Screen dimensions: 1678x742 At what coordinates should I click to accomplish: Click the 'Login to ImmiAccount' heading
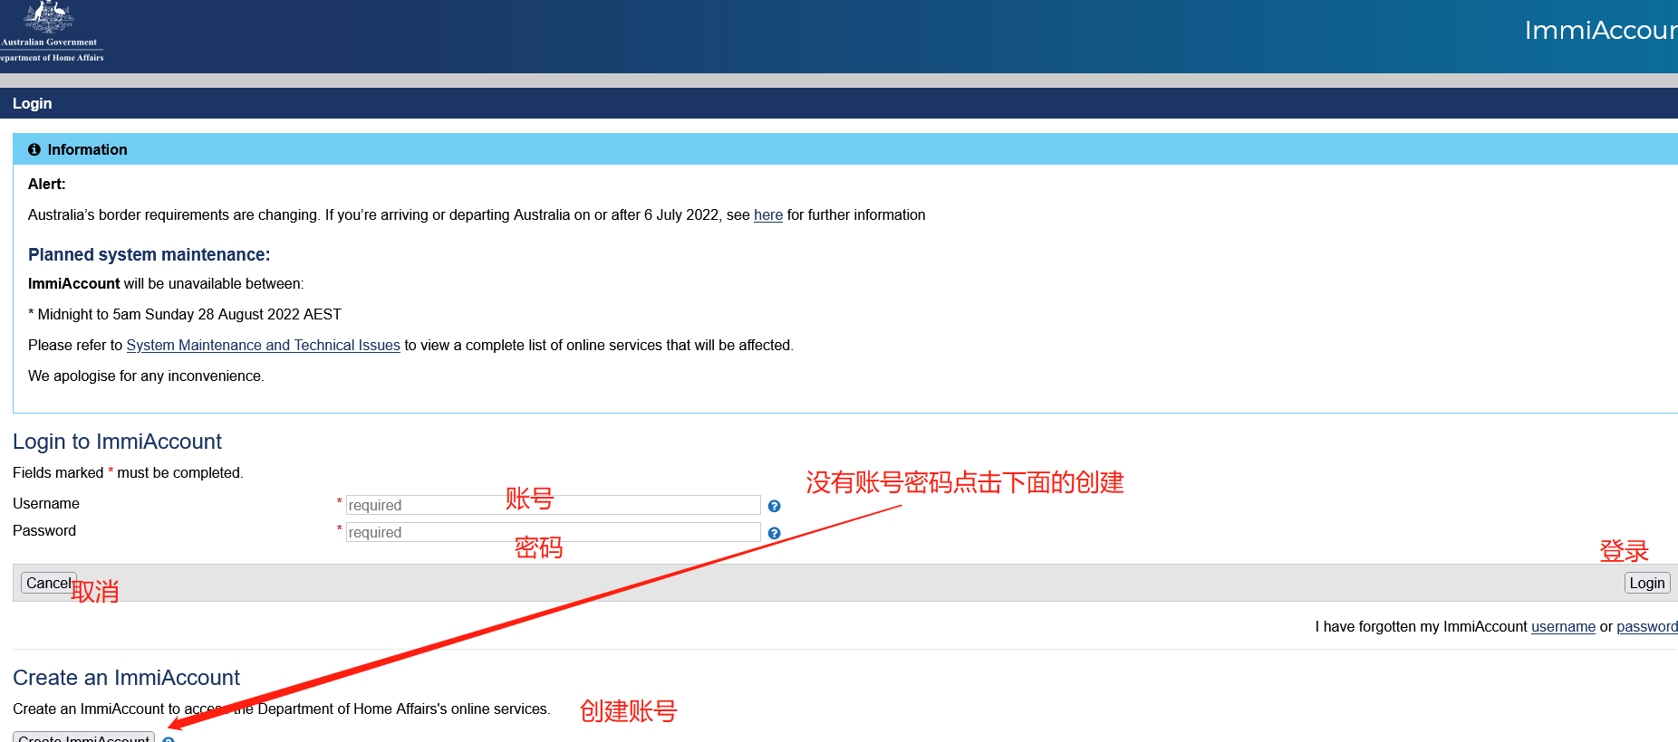tap(117, 442)
